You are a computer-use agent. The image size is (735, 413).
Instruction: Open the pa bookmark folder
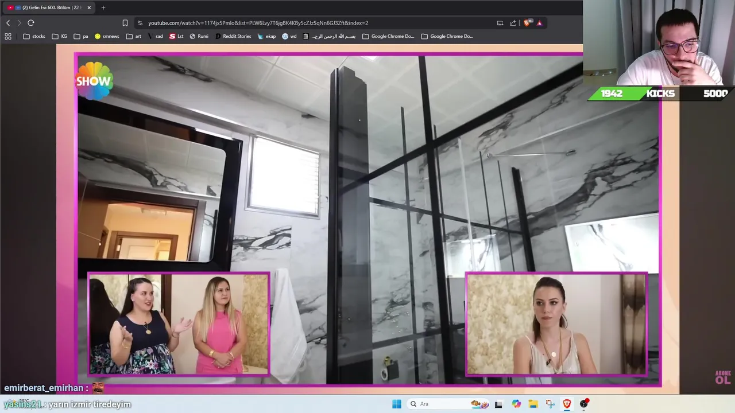tap(81, 36)
